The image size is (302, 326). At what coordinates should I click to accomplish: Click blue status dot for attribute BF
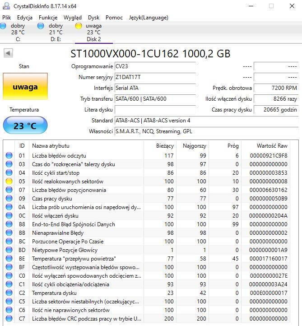9,267
